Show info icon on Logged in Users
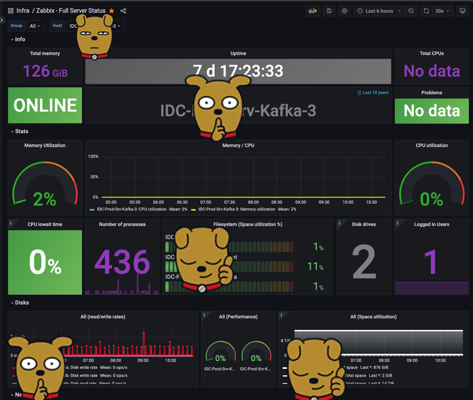The width and height of the screenshot is (473, 400). pos(398,223)
